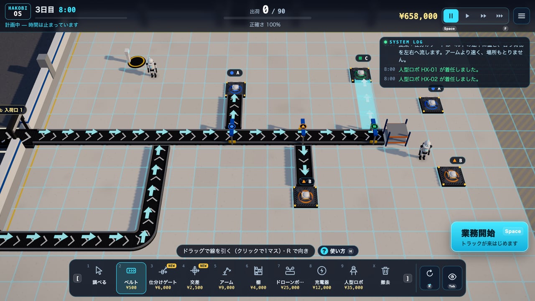Choose the 仕分けゲート sorting gate tool
Viewport: 535px width, 301px height.
coord(163,278)
